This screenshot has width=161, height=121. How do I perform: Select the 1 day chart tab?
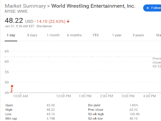tap(11, 35)
